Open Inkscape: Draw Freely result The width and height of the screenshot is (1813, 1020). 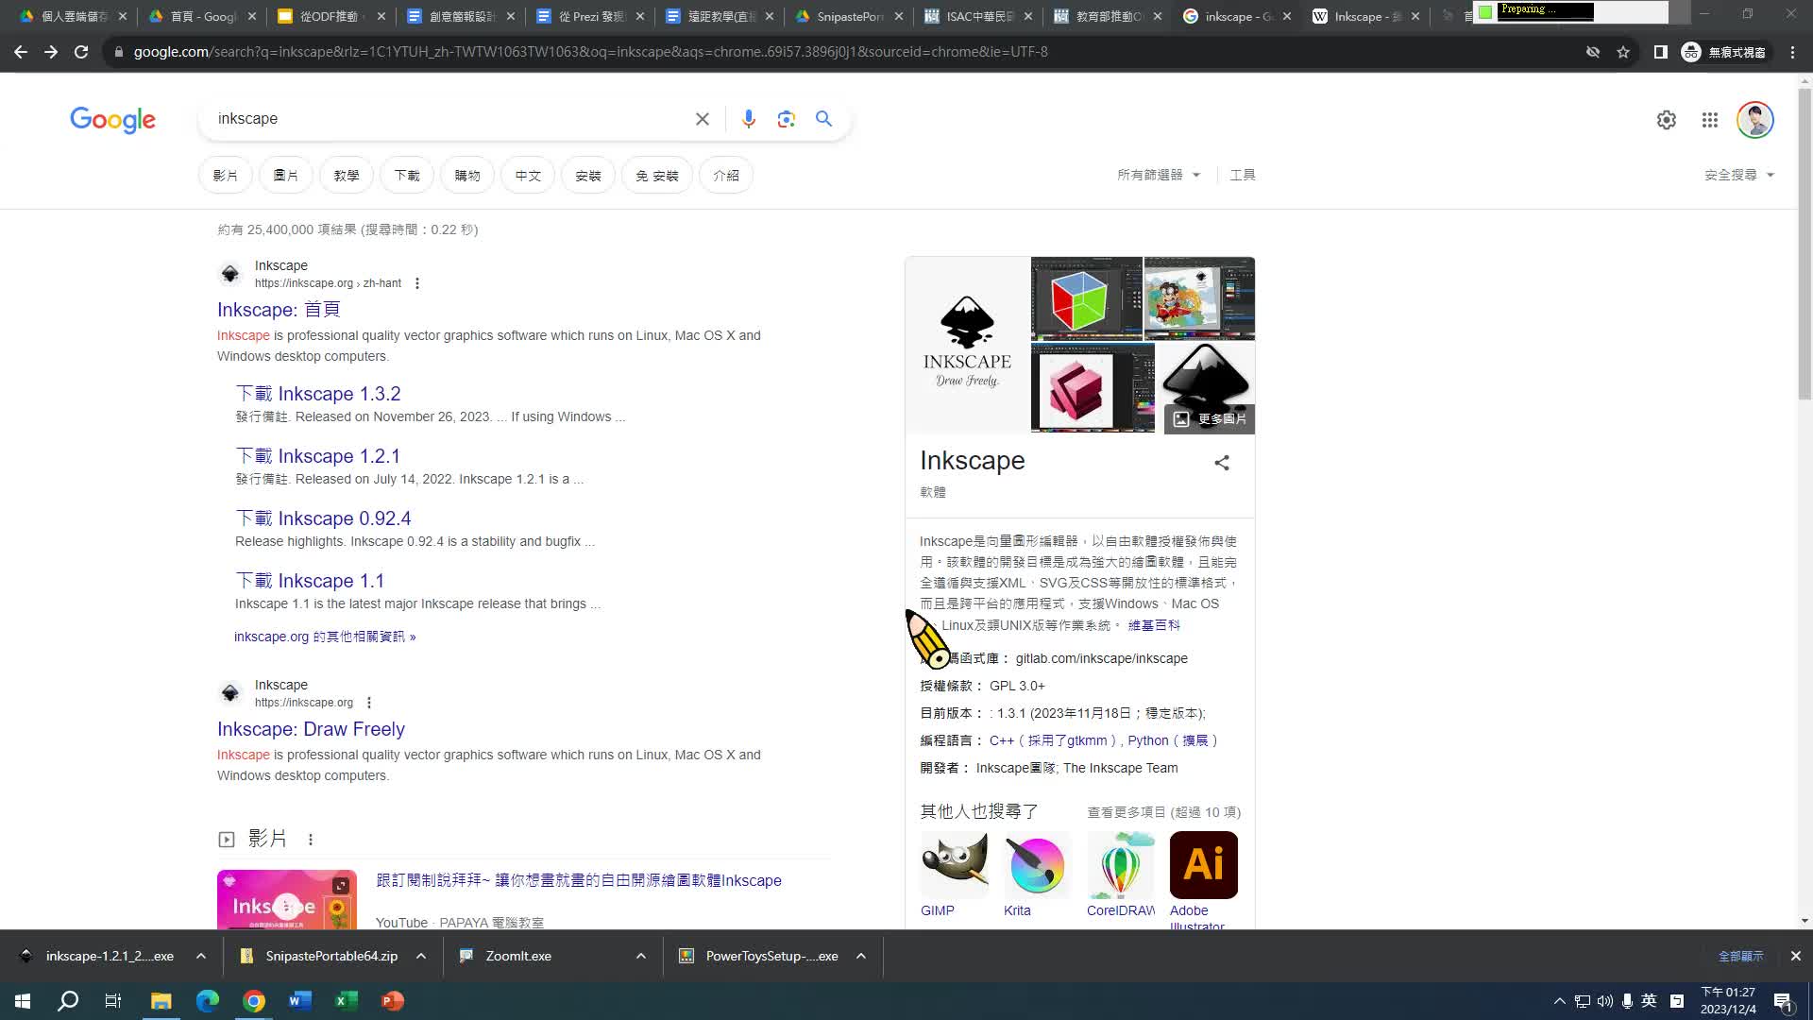point(311,729)
